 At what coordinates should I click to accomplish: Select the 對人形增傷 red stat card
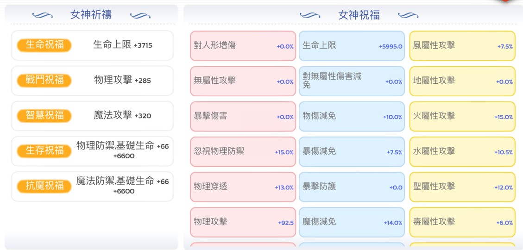pyautogui.click(x=243, y=46)
